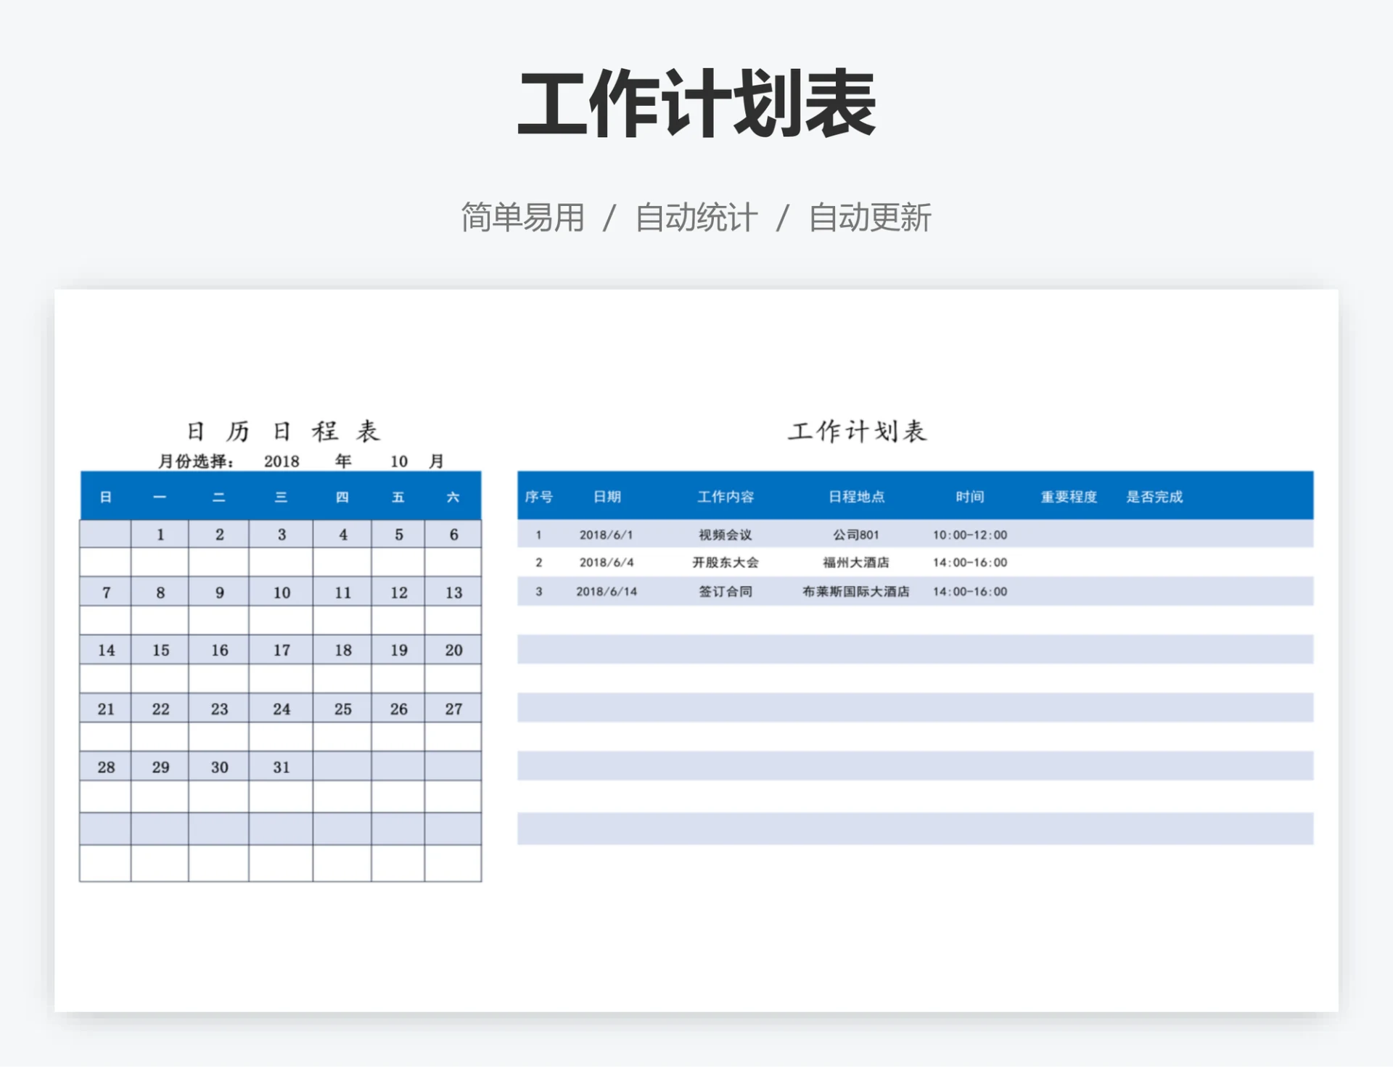The image size is (1393, 1067).
Task: Click the 10:00-12:00 time cell
Action: [x=971, y=534]
